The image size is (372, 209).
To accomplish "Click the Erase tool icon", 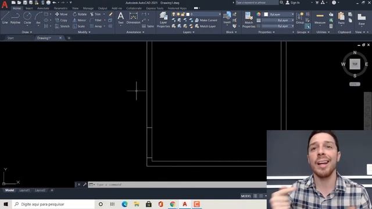I will (110, 14).
